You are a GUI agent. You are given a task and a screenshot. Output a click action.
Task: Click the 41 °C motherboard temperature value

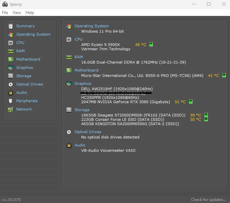pyautogui.click(x=213, y=76)
